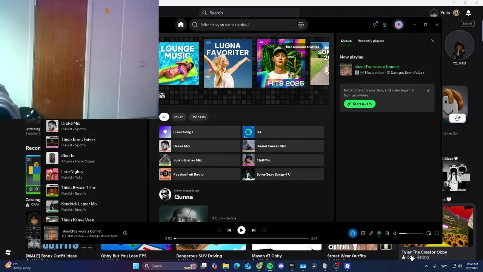This screenshot has width=483, height=272.
Task: Open Roblox notifications bell
Action: pyautogui.click(x=468, y=13)
